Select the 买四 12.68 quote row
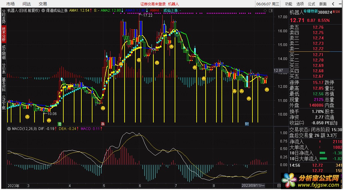The width and height of the screenshot is (344, 190). [x=315, y=71]
